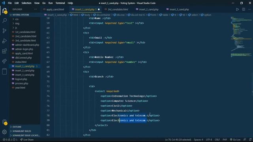The image size is (253, 142).
Task: Open the Edit menu
Action: point(17,3)
